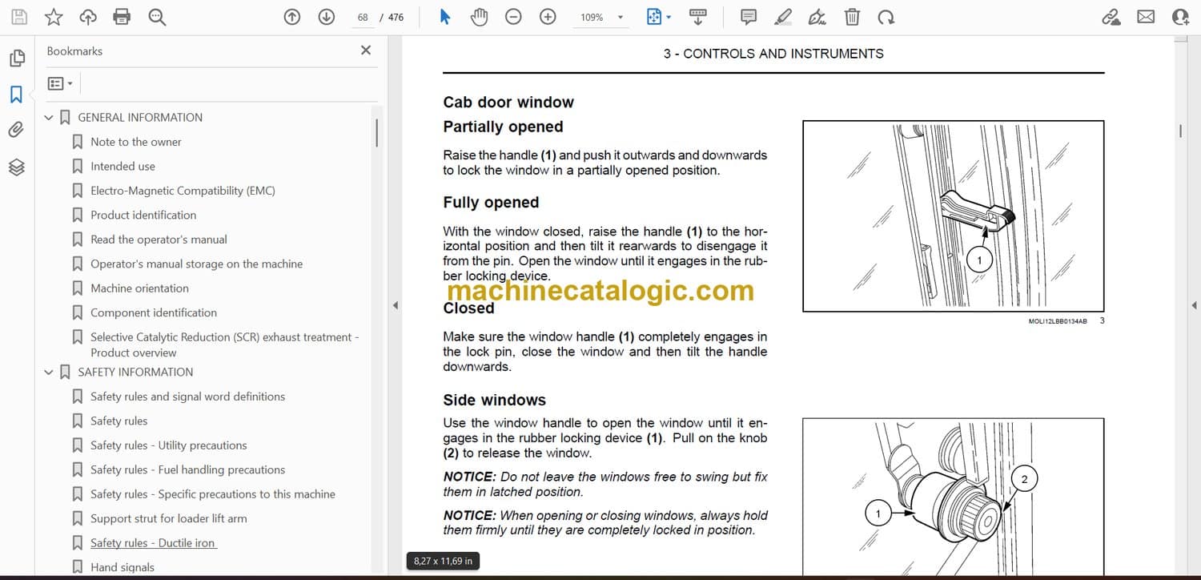
Task: Open the SAFETY INFORMATION bookmark
Action: 135,372
